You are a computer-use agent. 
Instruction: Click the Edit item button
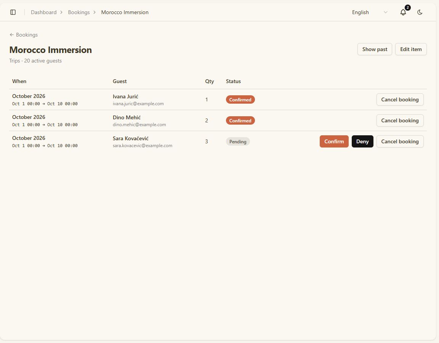coord(411,49)
